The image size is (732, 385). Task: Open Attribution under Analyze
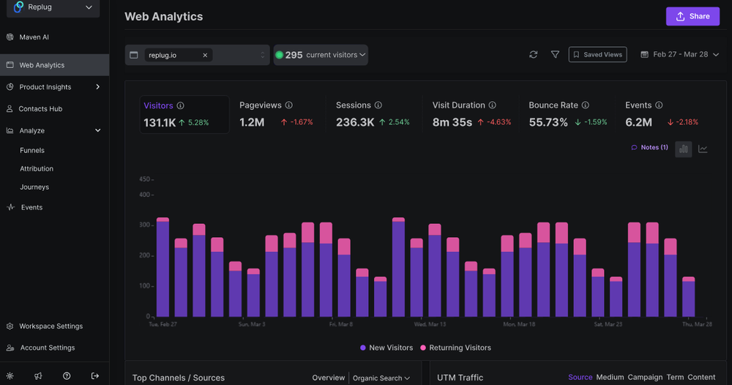coord(37,168)
